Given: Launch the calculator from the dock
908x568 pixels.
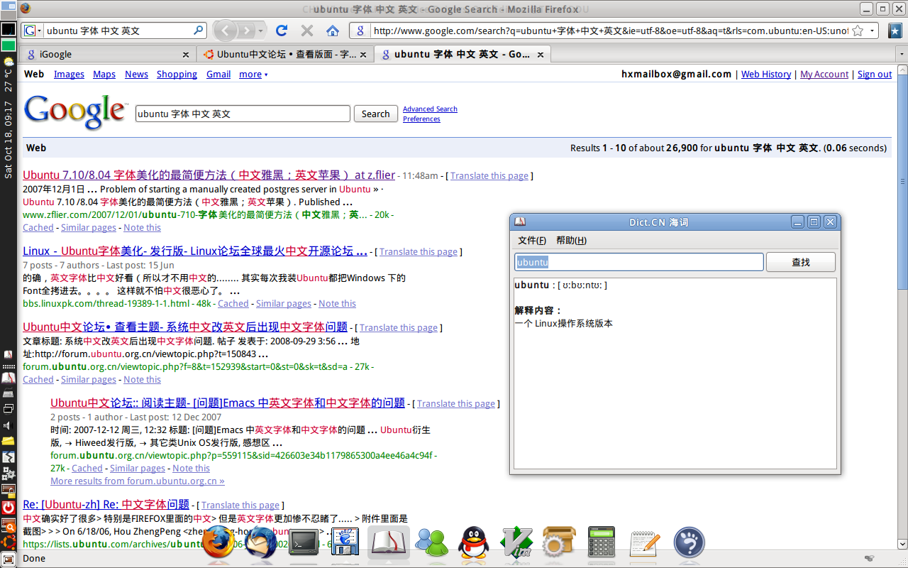Looking at the screenshot, I should click(602, 543).
